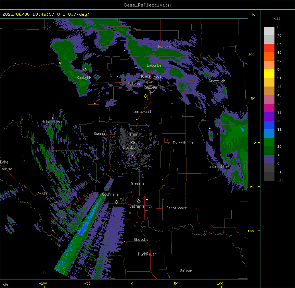
Task: Click the Base_Reflectivity title text
Action: [x=147, y=5]
